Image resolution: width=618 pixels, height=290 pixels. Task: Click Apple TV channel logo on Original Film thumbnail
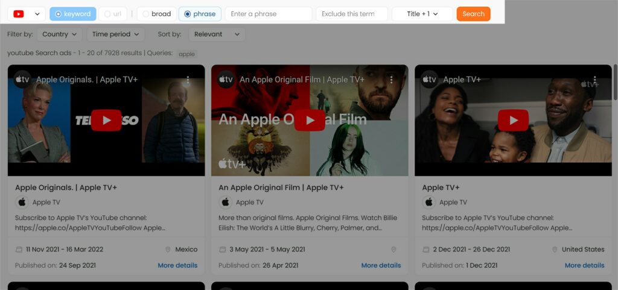click(x=226, y=80)
